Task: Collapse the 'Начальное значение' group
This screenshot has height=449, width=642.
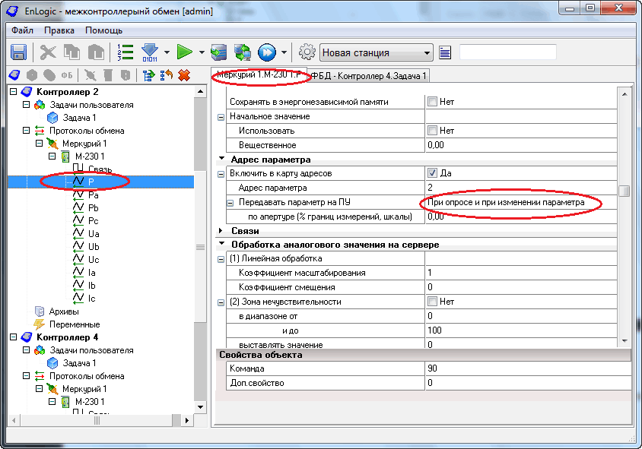Action: tap(221, 117)
